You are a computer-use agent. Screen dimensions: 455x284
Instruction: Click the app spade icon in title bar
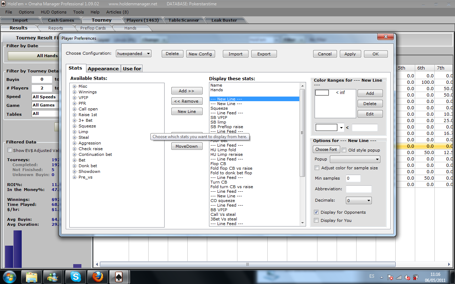[4, 4]
